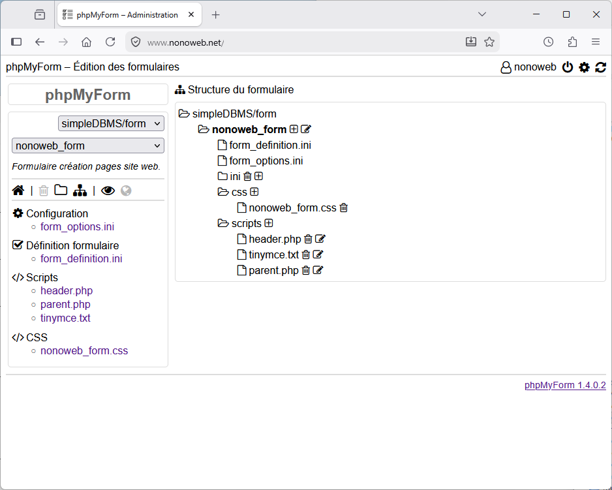Select the phpMyForm – Administration browser tab
The image size is (612, 490).
pyautogui.click(x=129, y=15)
